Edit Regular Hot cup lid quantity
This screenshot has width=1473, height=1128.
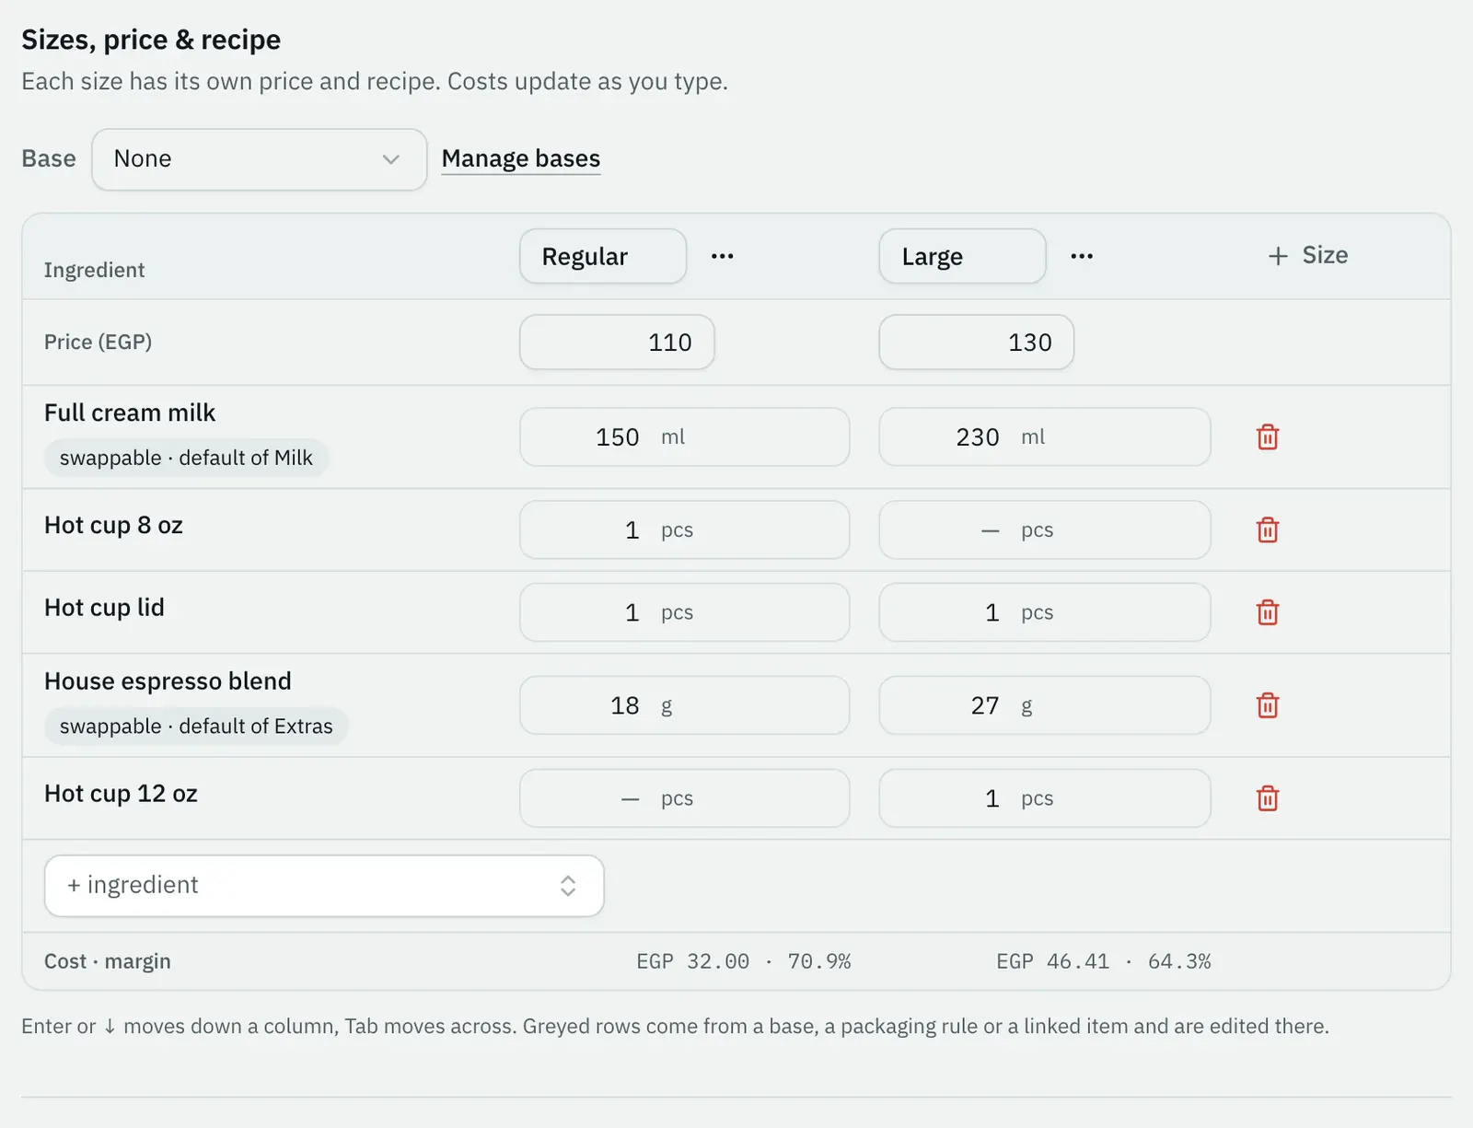coord(685,612)
